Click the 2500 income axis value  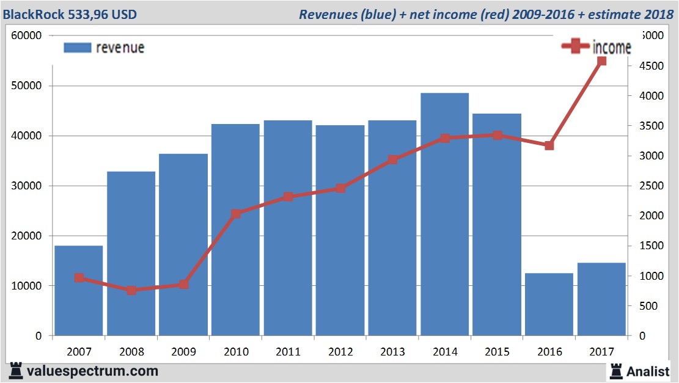tap(651, 186)
